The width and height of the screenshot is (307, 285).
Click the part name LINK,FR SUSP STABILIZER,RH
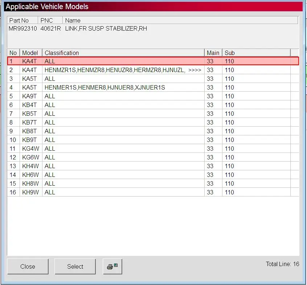click(106, 28)
